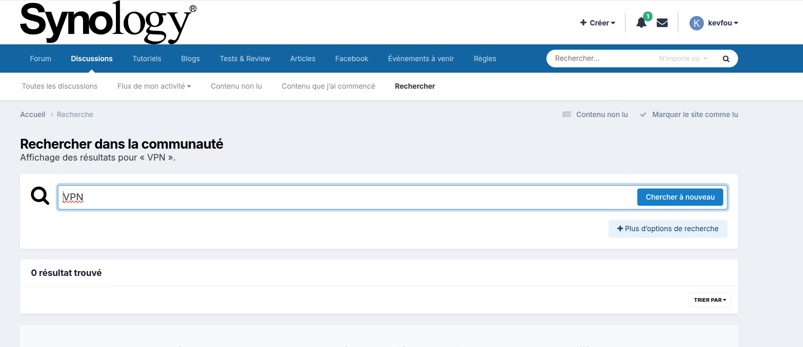Viewport: 803px width, 347px height.
Task: Go to Événements à venir
Action: pyautogui.click(x=421, y=59)
